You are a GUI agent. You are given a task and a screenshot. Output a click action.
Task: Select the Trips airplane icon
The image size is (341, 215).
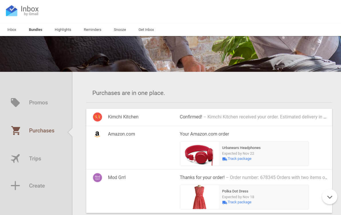tap(15, 158)
